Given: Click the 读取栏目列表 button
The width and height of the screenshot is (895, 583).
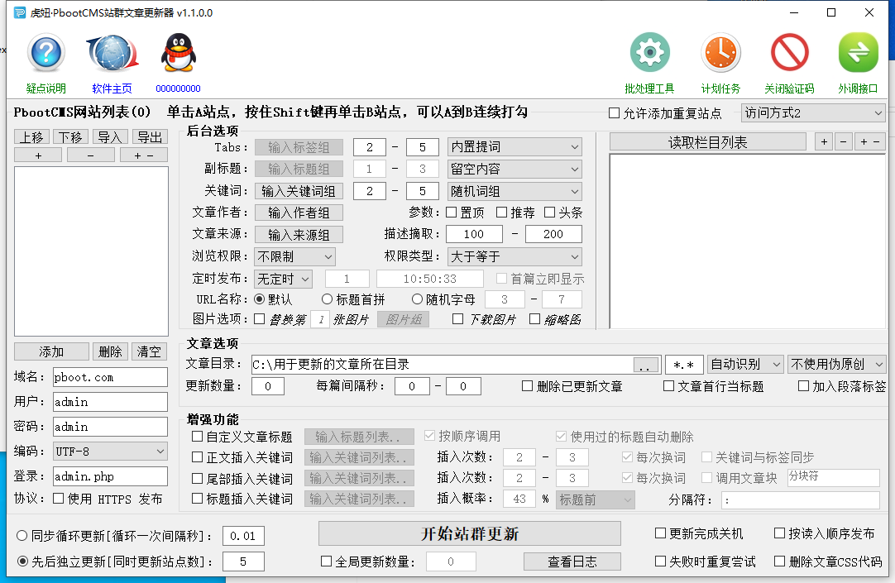Looking at the screenshot, I should click(x=708, y=142).
